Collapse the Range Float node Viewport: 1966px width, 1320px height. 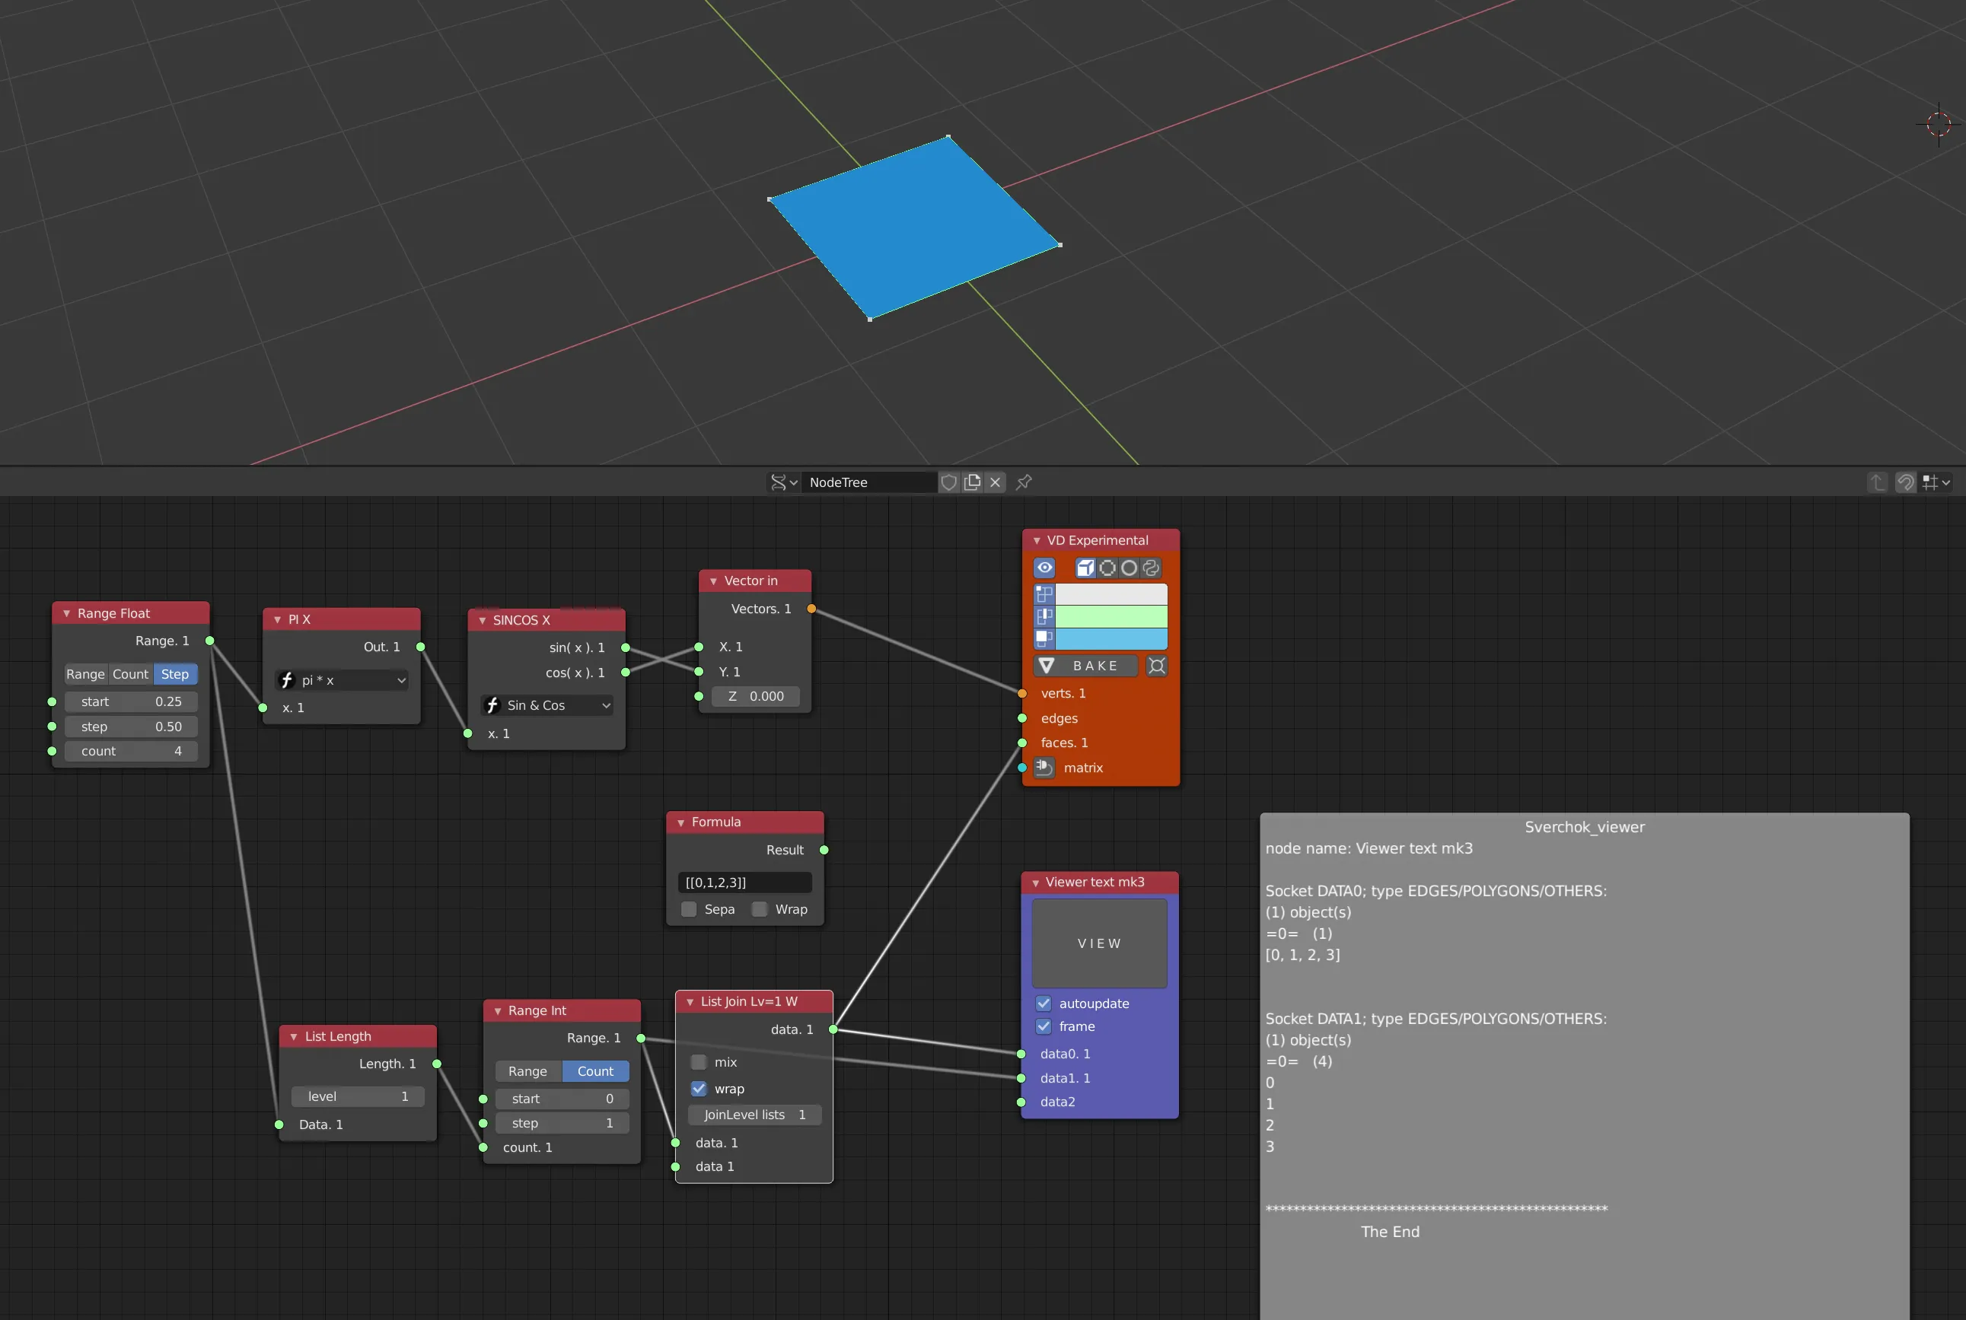pyautogui.click(x=66, y=614)
